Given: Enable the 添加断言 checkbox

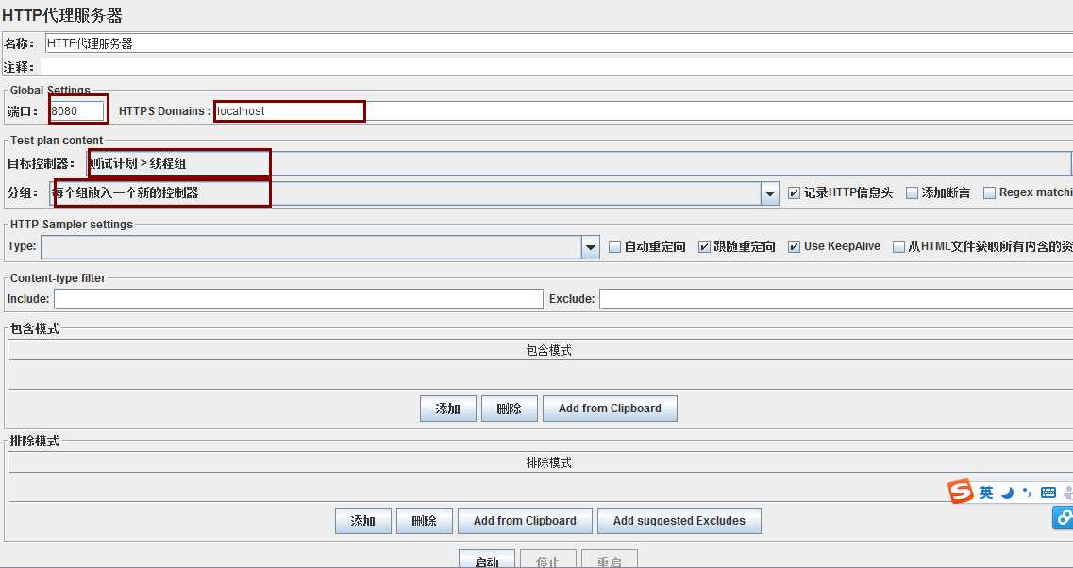Looking at the screenshot, I should (x=912, y=193).
